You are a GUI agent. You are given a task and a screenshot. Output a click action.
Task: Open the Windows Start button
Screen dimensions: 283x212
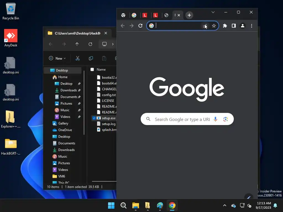tap(111, 205)
